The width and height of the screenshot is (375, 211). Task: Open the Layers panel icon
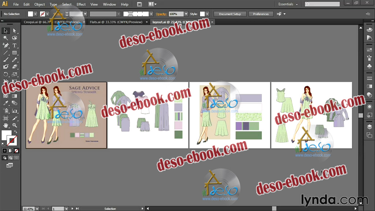coord(369,127)
